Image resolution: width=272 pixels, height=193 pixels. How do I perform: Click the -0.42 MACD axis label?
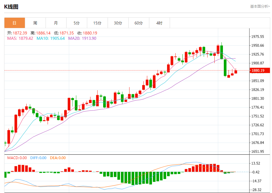(x=255, y=172)
